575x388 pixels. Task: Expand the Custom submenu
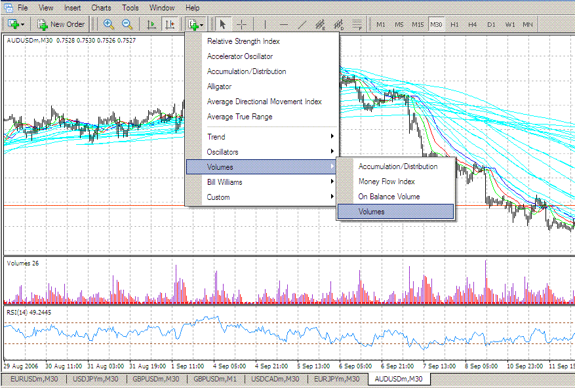click(262, 197)
